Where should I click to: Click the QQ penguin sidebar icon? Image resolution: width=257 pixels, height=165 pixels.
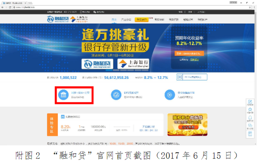tap(250, 118)
